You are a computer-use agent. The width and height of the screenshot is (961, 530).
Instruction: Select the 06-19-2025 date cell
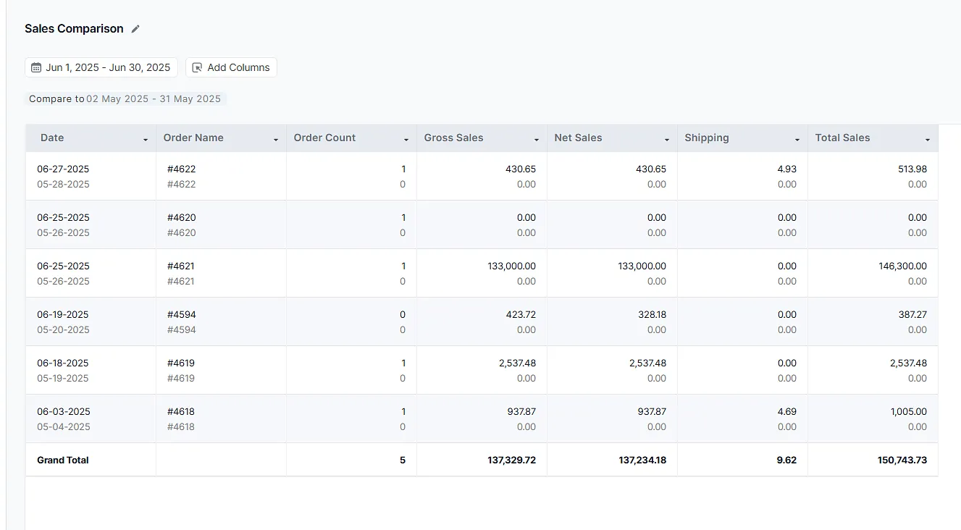[x=63, y=314]
